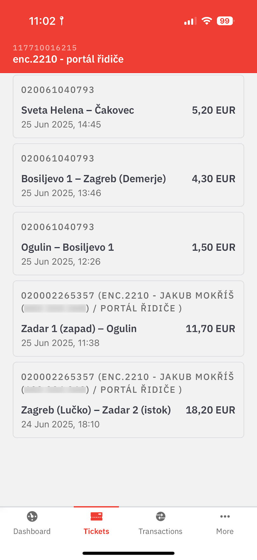
Task: Open the Zagreb (Lučko) – Zadar 2 ticket
Action: 128,400
